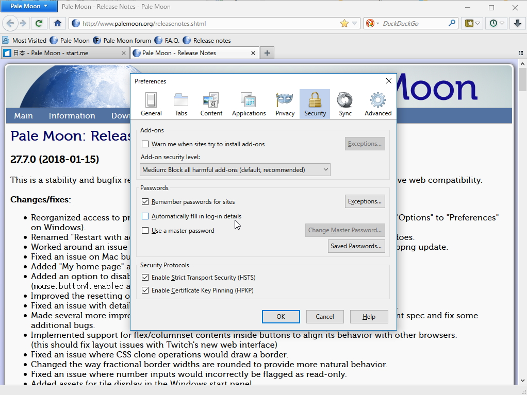Viewport: 527px width, 395px height.
Task: Uncheck Remember passwords for sites
Action: click(145, 202)
